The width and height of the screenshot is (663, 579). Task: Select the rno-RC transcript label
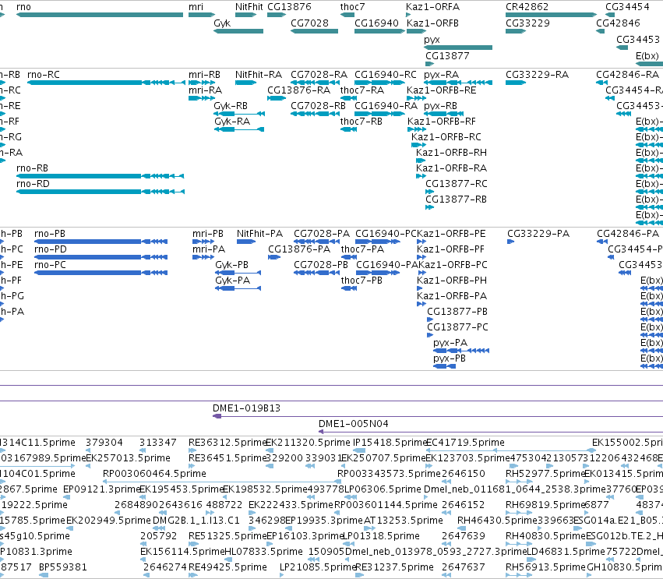pos(44,75)
